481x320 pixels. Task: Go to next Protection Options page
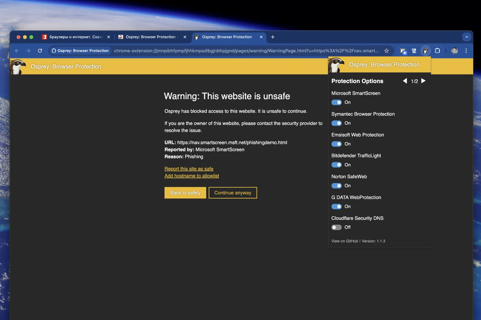423,81
